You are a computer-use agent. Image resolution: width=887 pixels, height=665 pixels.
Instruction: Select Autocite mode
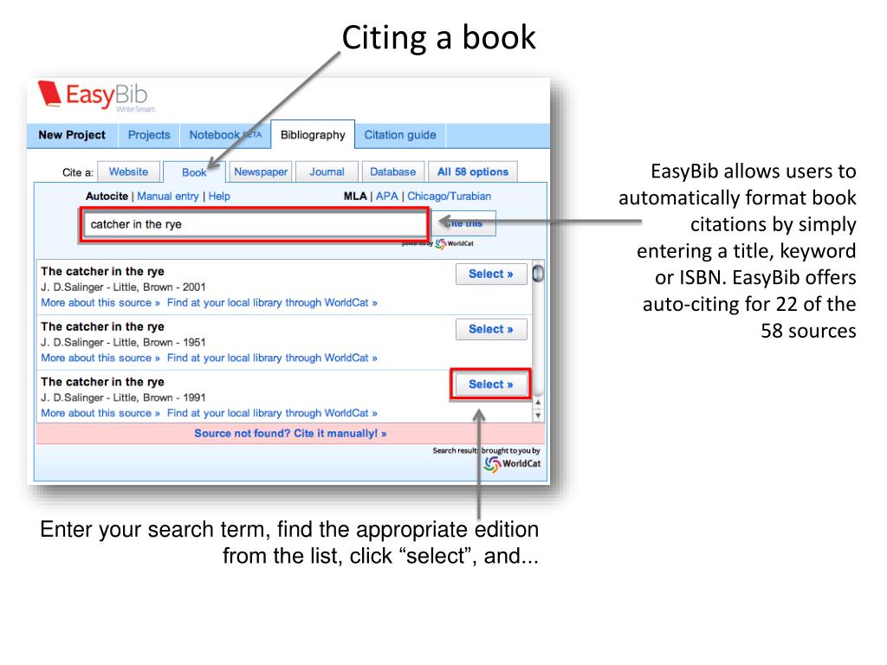coord(107,197)
